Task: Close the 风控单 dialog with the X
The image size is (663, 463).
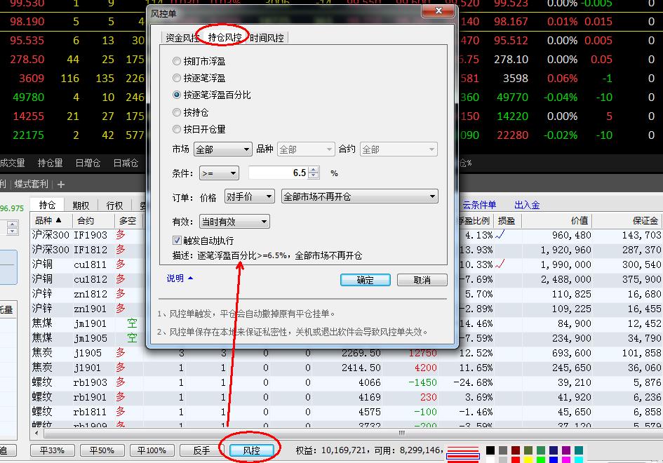Action: tap(438, 11)
